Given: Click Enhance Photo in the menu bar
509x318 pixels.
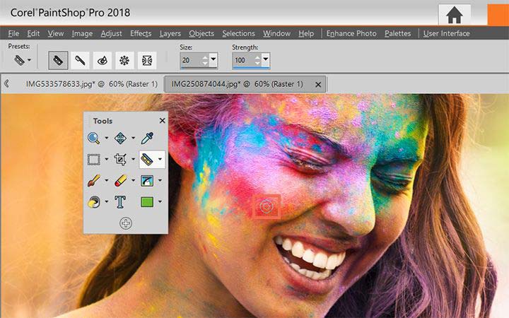Looking at the screenshot, I should pyautogui.click(x=351, y=33).
